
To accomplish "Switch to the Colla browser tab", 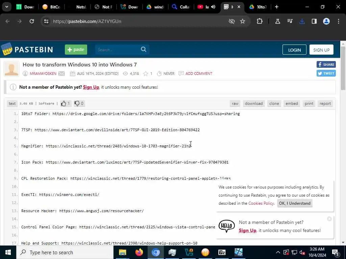I will [181, 7].
